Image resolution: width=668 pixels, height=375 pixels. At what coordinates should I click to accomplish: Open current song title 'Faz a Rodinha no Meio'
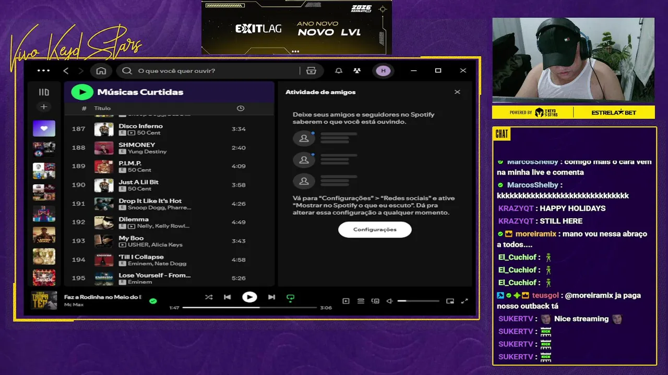coord(103,297)
